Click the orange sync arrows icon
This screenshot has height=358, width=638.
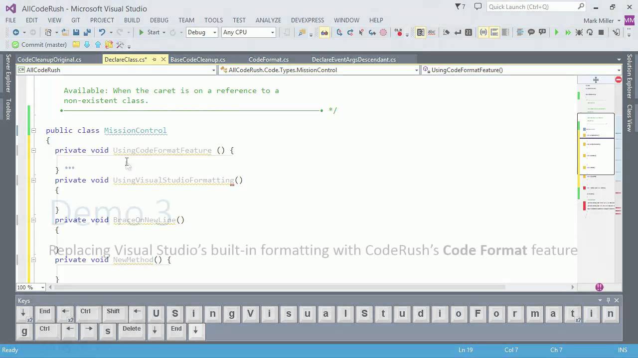[x=109, y=45]
